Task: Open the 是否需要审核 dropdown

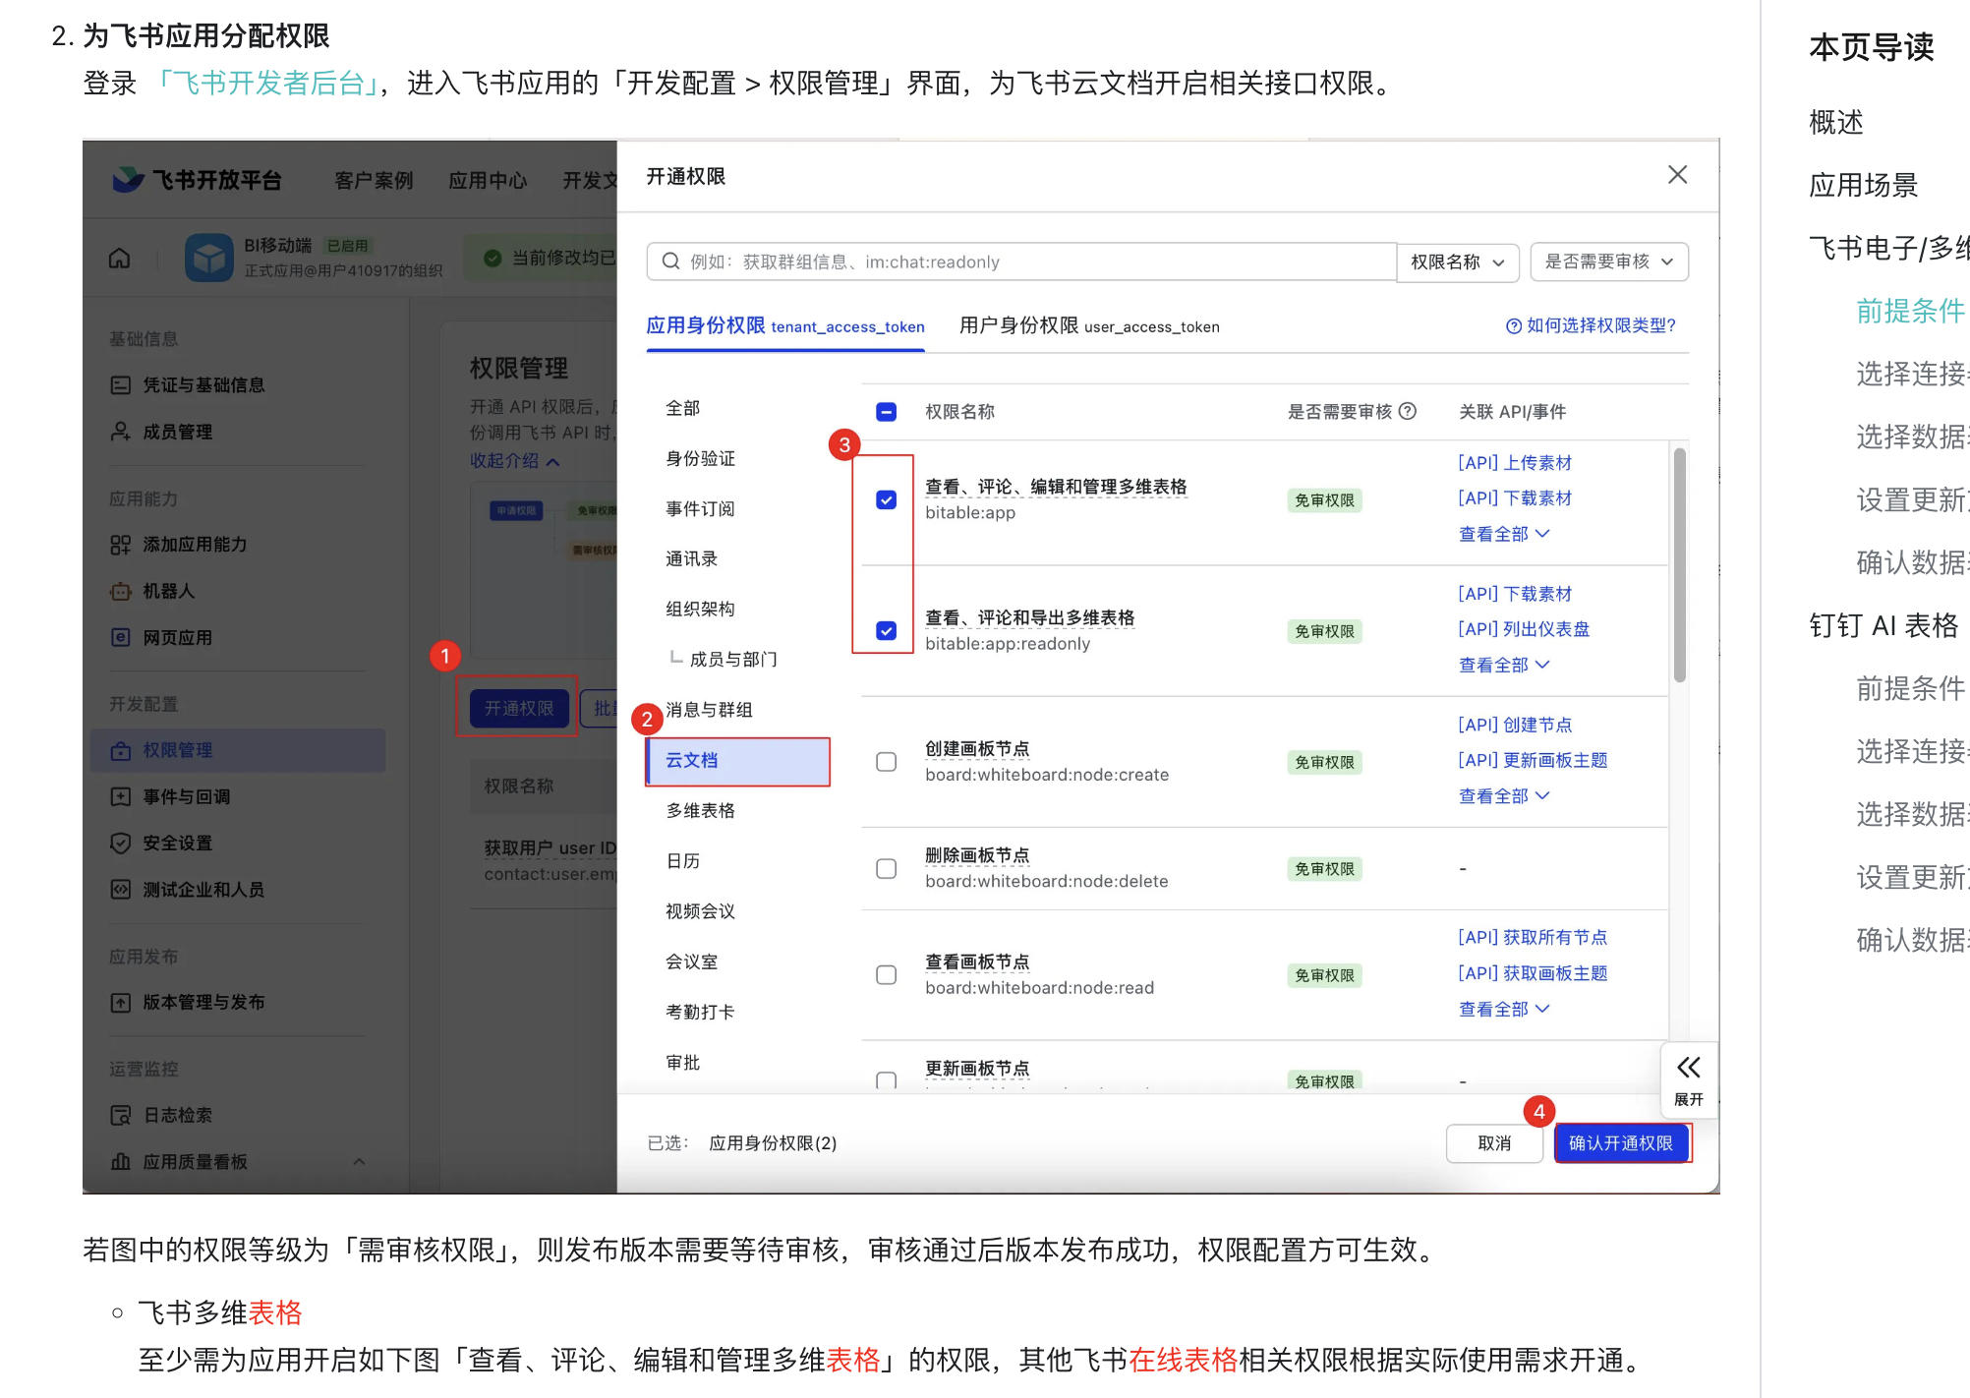Action: pyautogui.click(x=1608, y=262)
